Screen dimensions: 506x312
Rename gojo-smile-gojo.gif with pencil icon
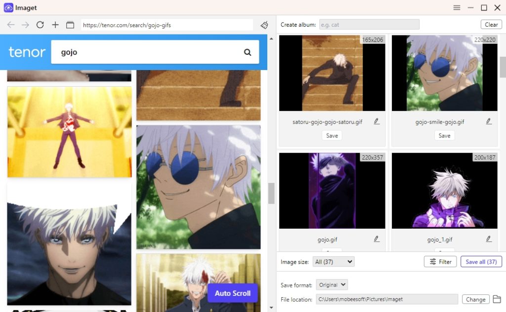489,121
